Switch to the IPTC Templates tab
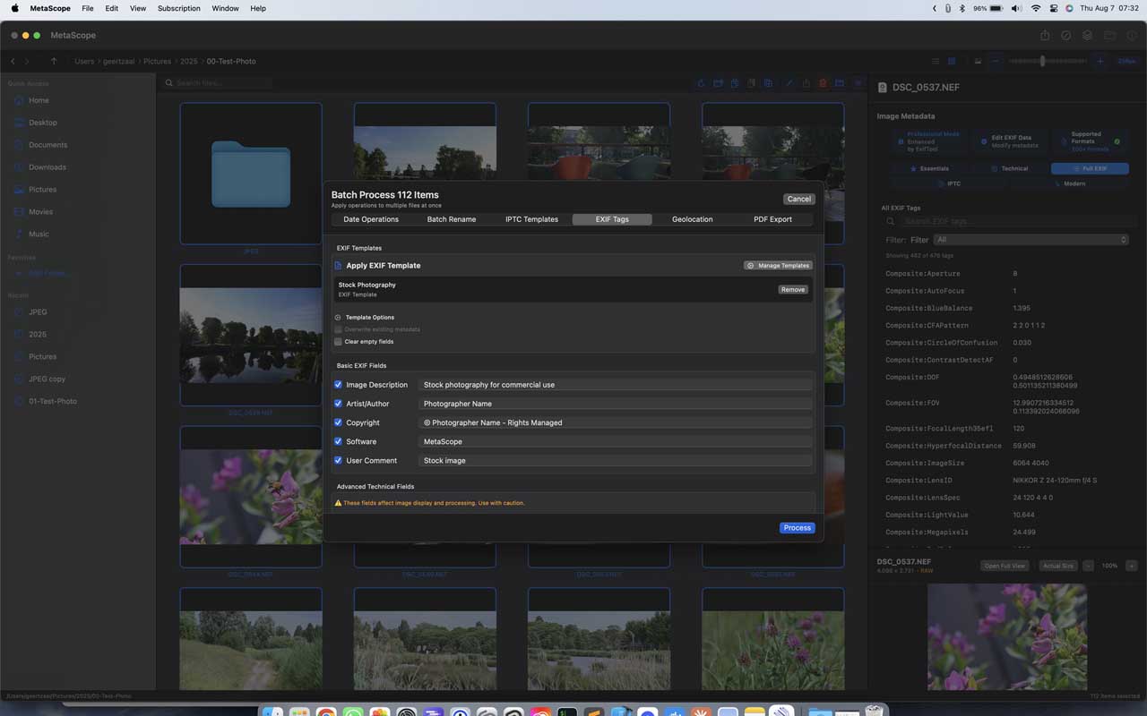 (x=531, y=219)
